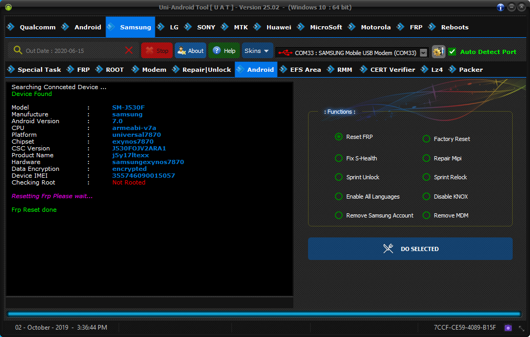
Task: Select the Factory Reset radio option
Action: pyautogui.click(x=427, y=139)
